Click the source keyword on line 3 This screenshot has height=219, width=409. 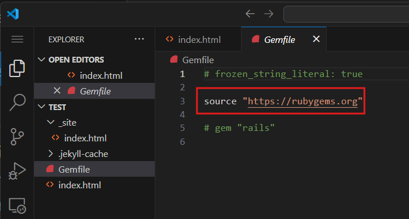tap(220, 101)
